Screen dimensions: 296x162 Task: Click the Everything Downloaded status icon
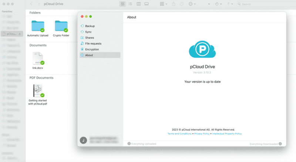pyautogui.click(x=280, y=144)
